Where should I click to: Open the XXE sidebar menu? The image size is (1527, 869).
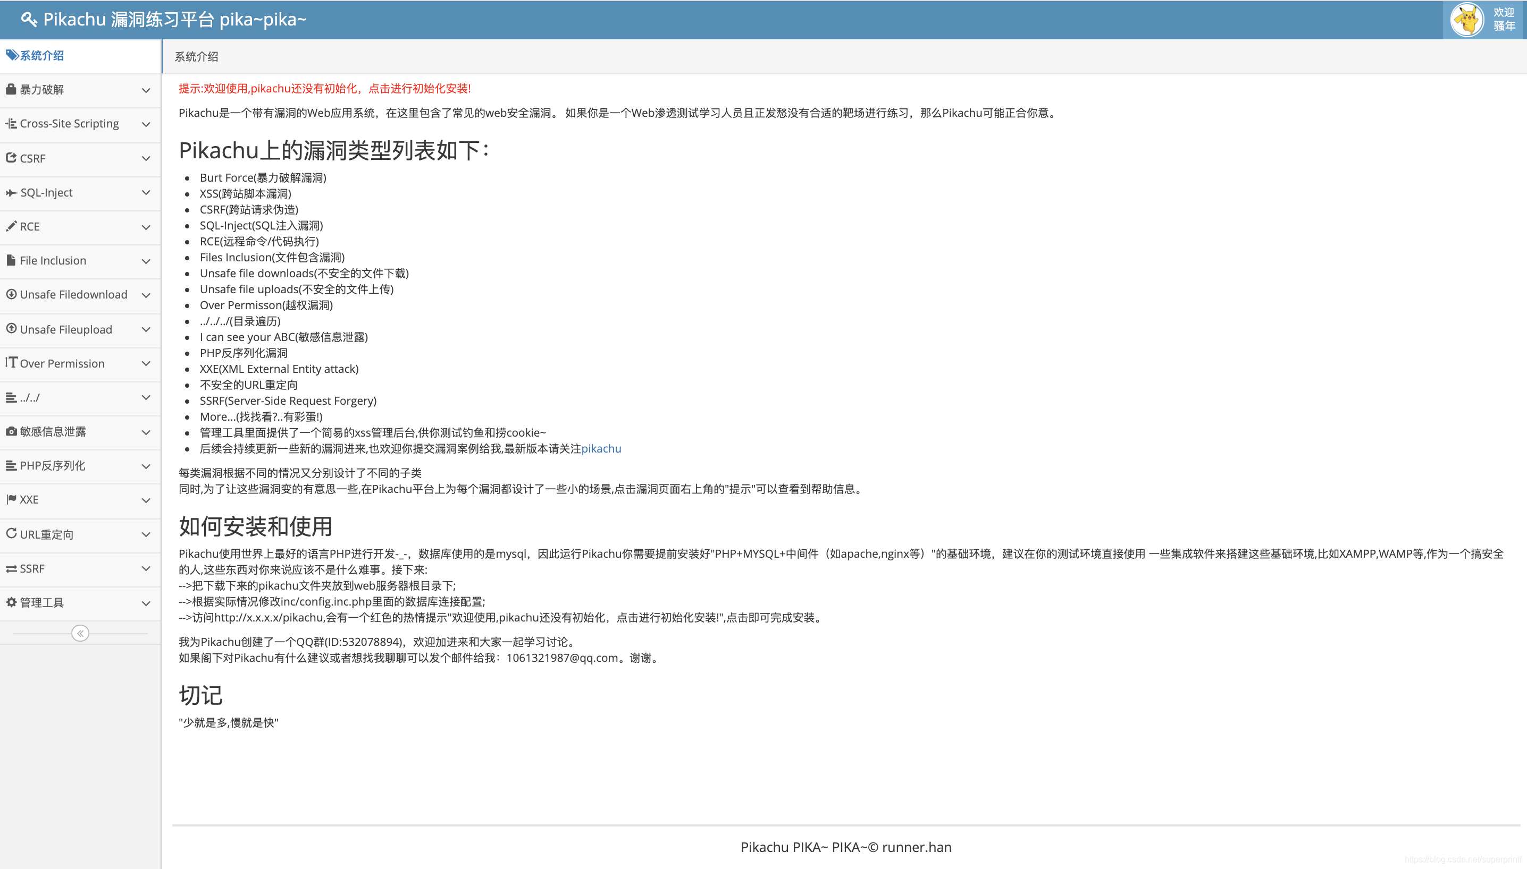(80, 500)
